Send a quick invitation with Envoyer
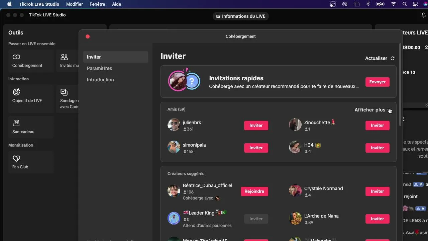428x241 pixels. pos(377,82)
